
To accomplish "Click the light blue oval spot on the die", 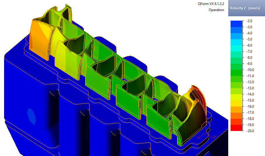I will (x=32, y=116).
